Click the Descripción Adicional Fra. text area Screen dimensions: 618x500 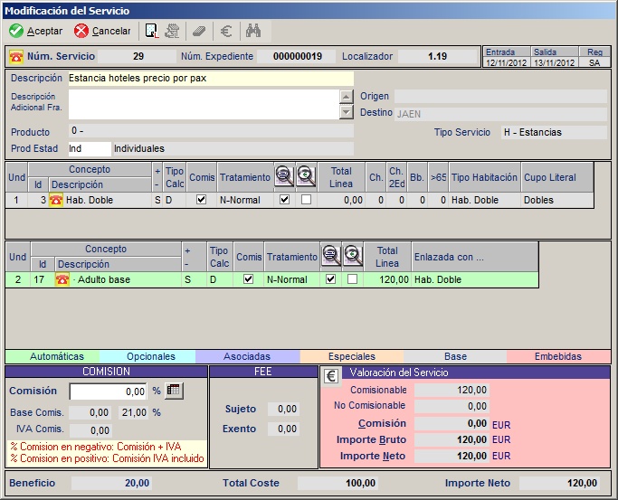(204, 104)
